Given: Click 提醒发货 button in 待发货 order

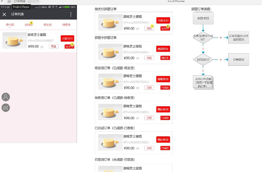Looking at the screenshot, I should [163, 79].
